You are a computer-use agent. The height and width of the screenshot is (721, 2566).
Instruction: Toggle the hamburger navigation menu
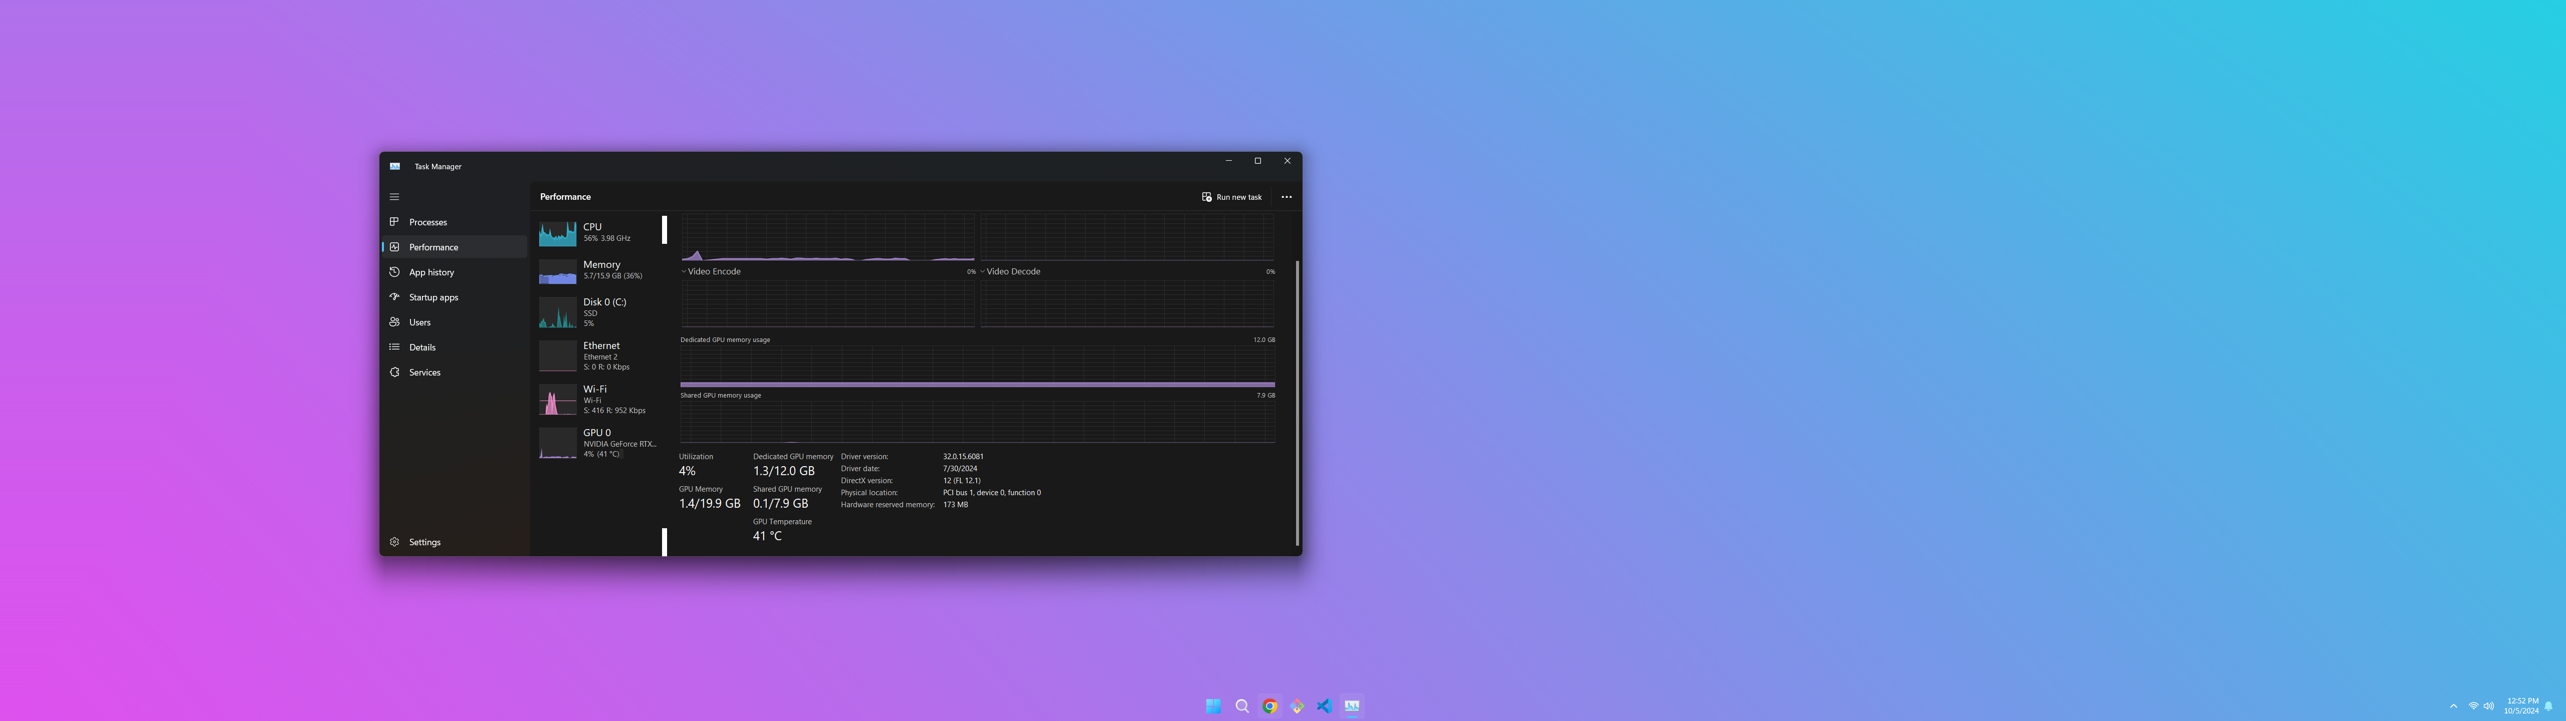(394, 197)
